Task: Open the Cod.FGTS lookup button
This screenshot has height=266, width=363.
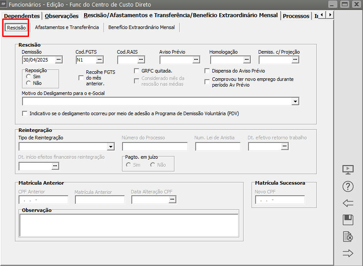Action: point(100,60)
